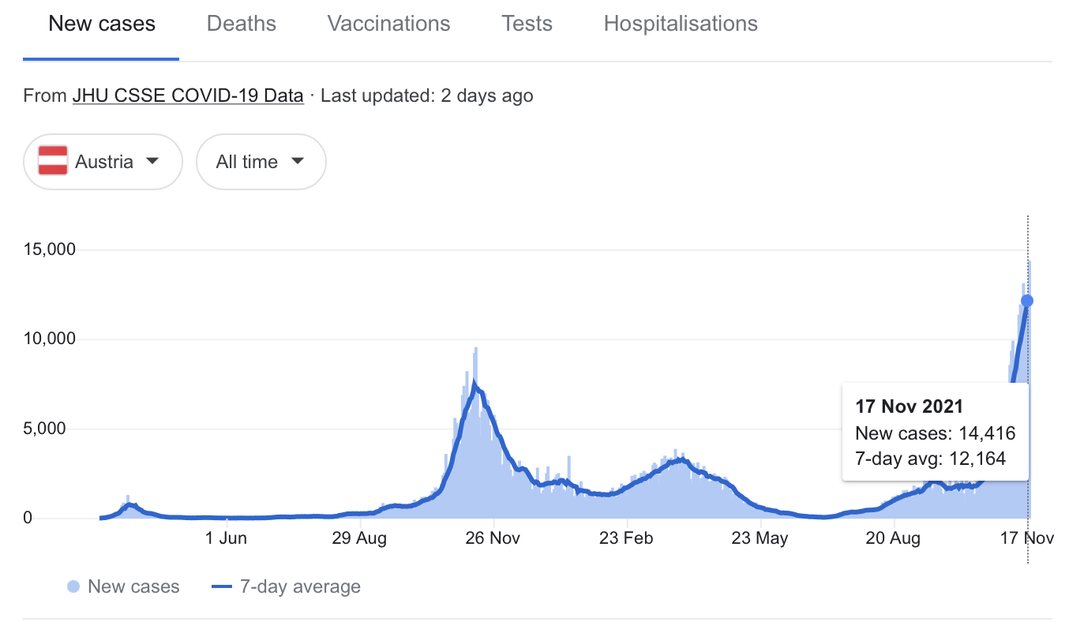Click the 7-day average legend line
1069x633 pixels.
223,587
